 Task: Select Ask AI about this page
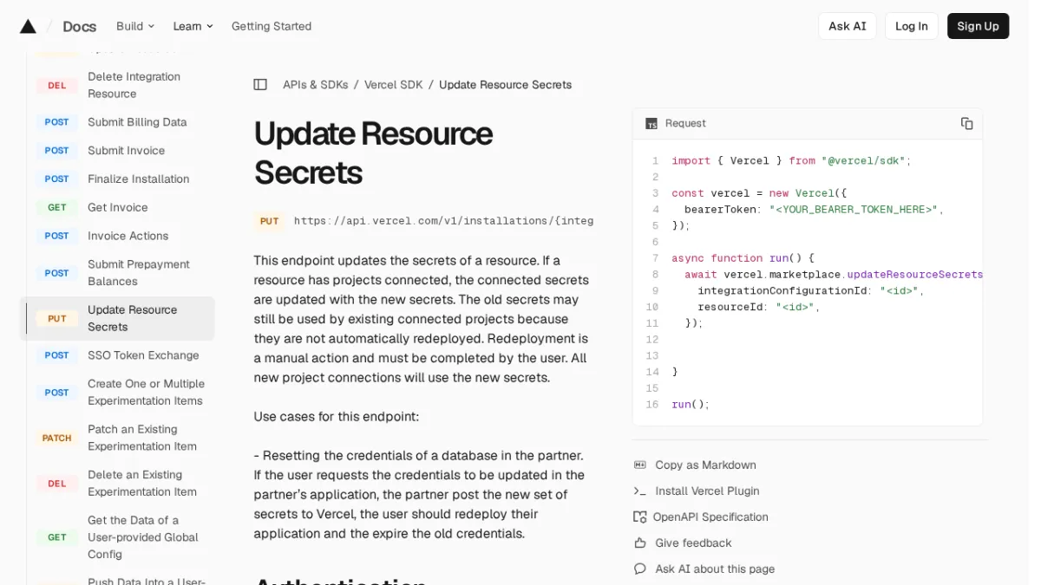pyautogui.click(x=715, y=569)
